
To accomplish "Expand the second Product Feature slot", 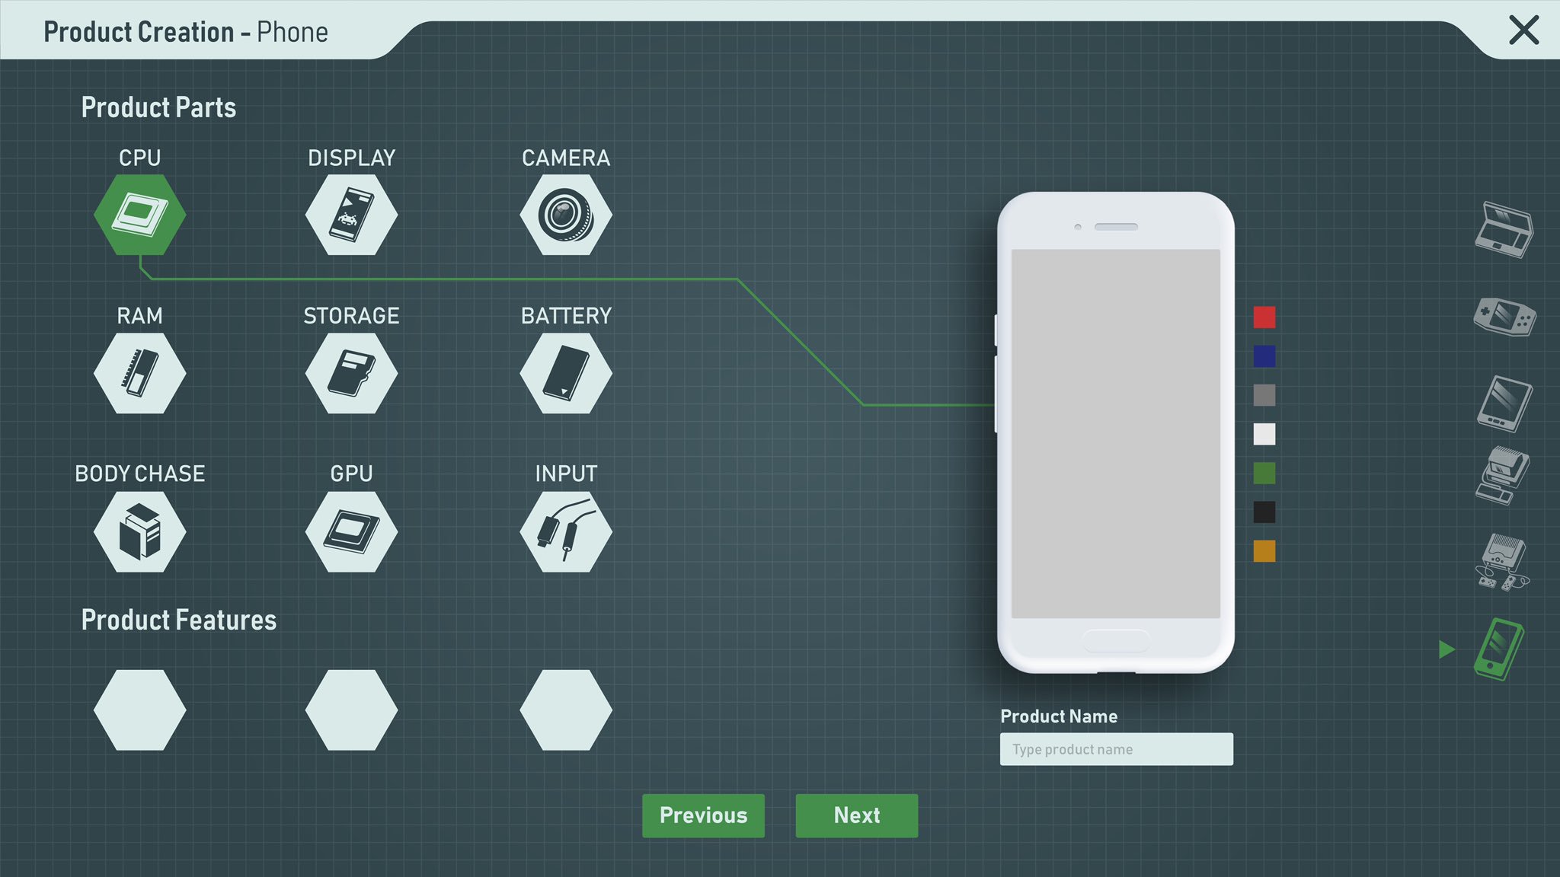I will point(351,706).
